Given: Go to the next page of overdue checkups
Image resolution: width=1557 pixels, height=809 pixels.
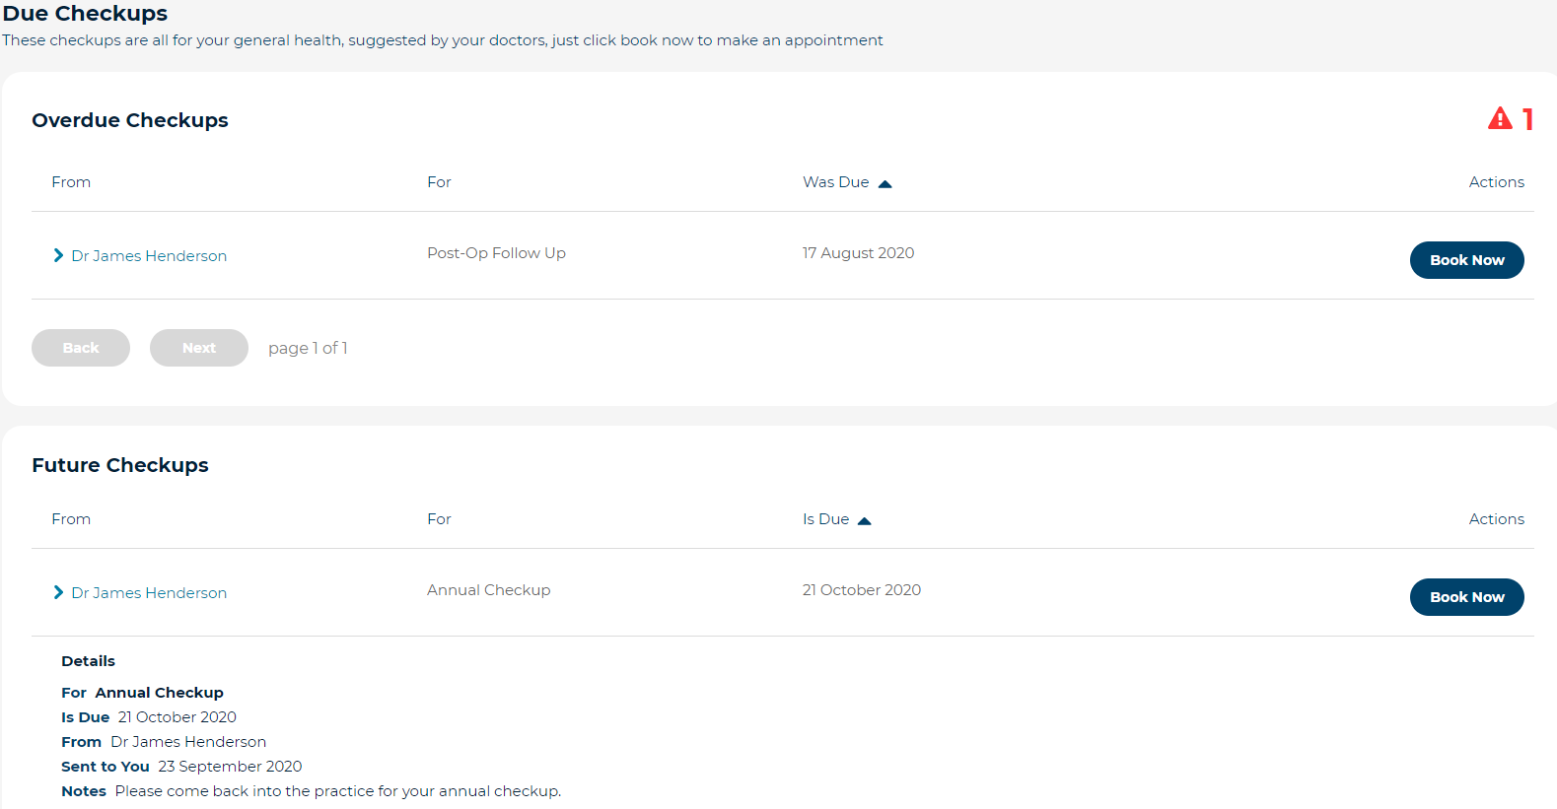Looking at the screenshot, I should point(198,347).
